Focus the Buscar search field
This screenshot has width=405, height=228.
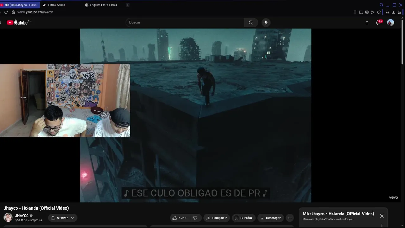(x=185, y=22)
